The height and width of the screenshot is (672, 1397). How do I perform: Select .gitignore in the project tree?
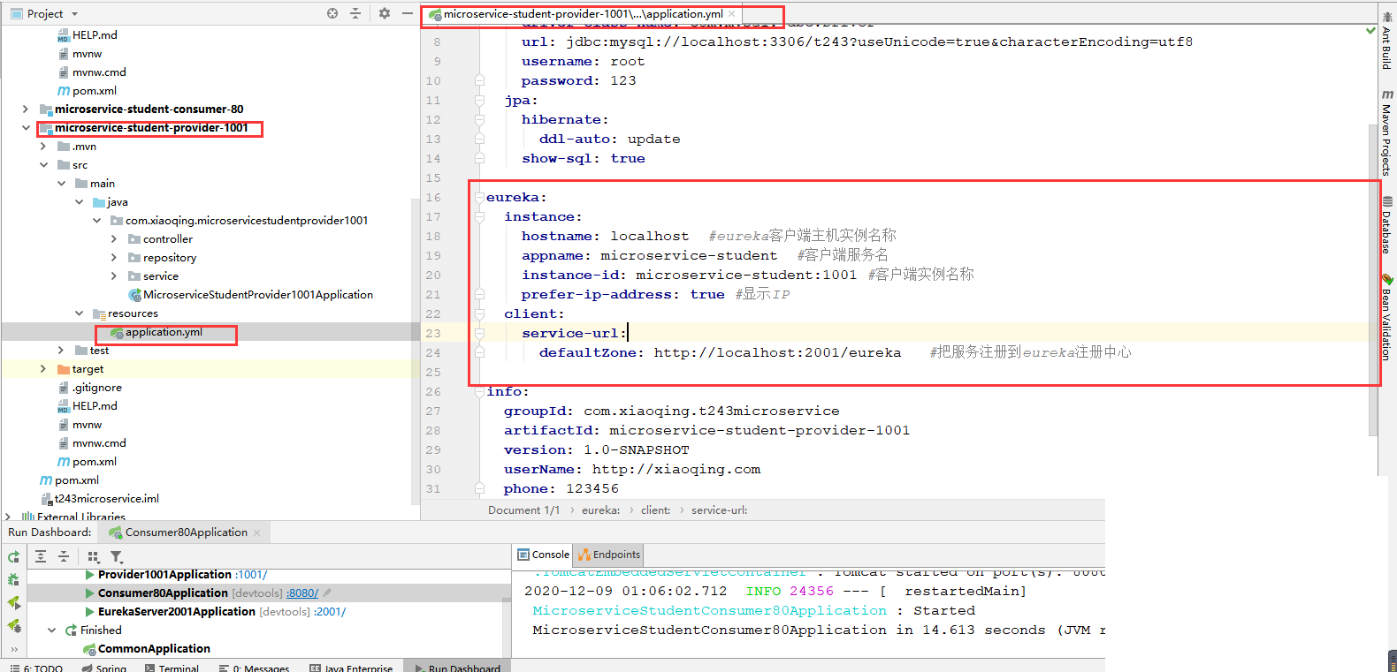click(97, 388)
